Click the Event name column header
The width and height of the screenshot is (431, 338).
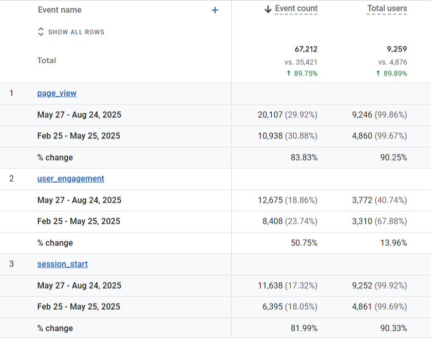pos(60,10)
